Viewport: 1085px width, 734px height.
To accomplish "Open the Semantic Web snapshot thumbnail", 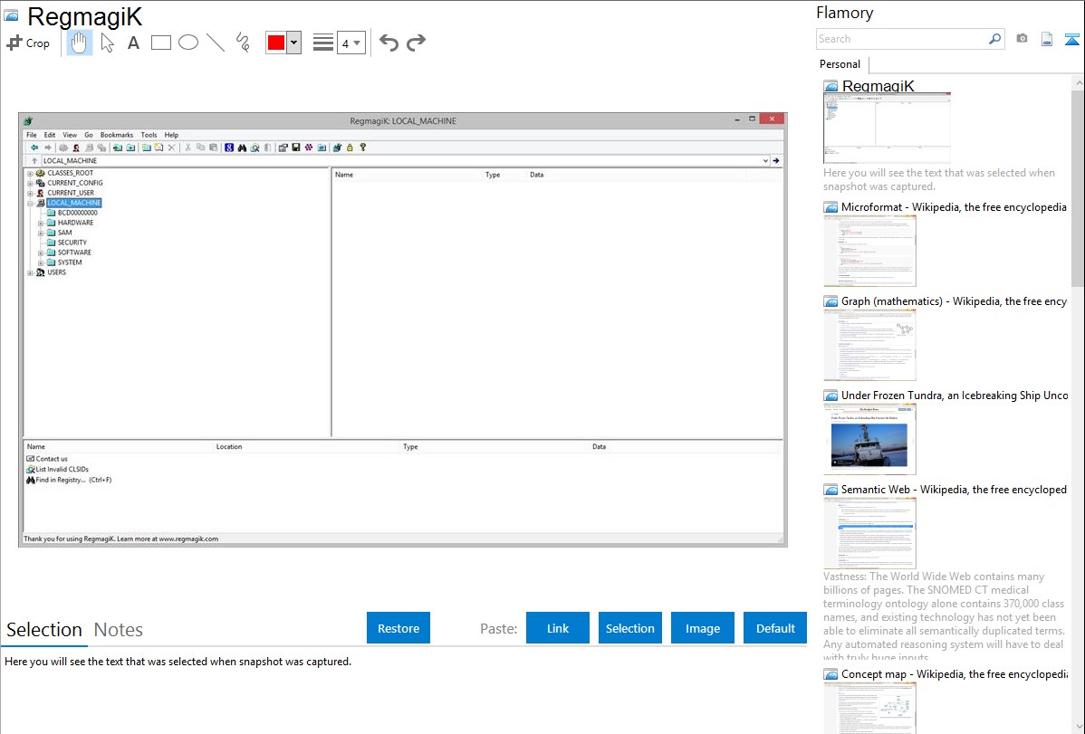I will coord(869,533).
